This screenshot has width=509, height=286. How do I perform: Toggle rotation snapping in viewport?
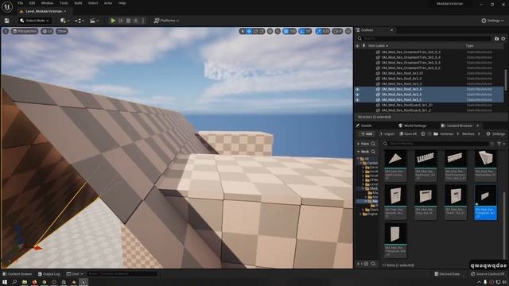pyautogui.click(x=302, y=31)
